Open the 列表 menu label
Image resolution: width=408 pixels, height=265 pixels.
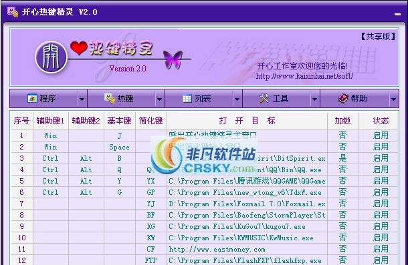coord(203,99)
